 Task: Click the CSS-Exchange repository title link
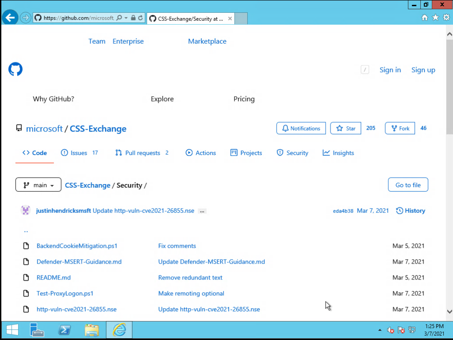coord(98,128)
